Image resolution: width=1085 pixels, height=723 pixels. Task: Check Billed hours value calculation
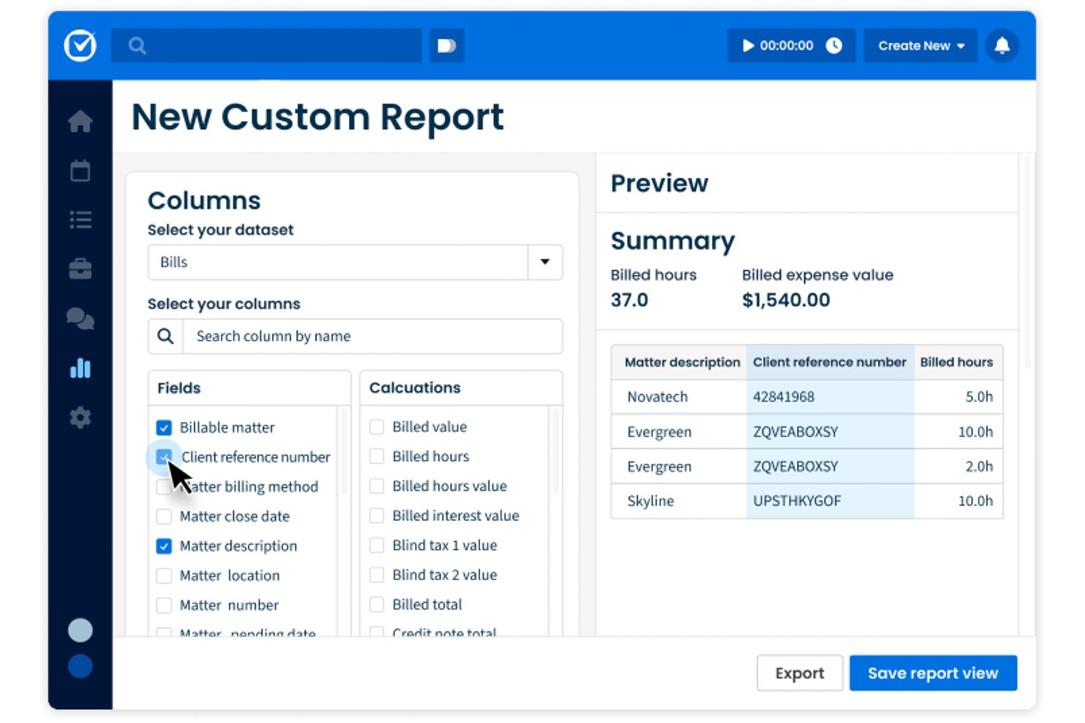(377, 486)
